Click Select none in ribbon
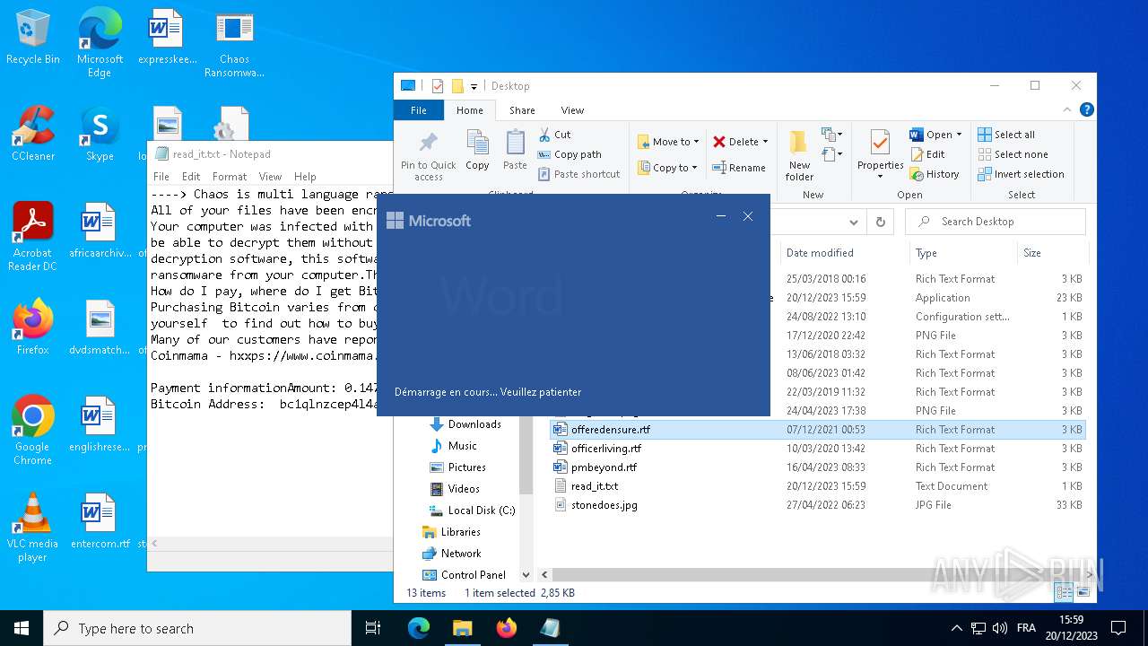 click(x=1013, y=154)
